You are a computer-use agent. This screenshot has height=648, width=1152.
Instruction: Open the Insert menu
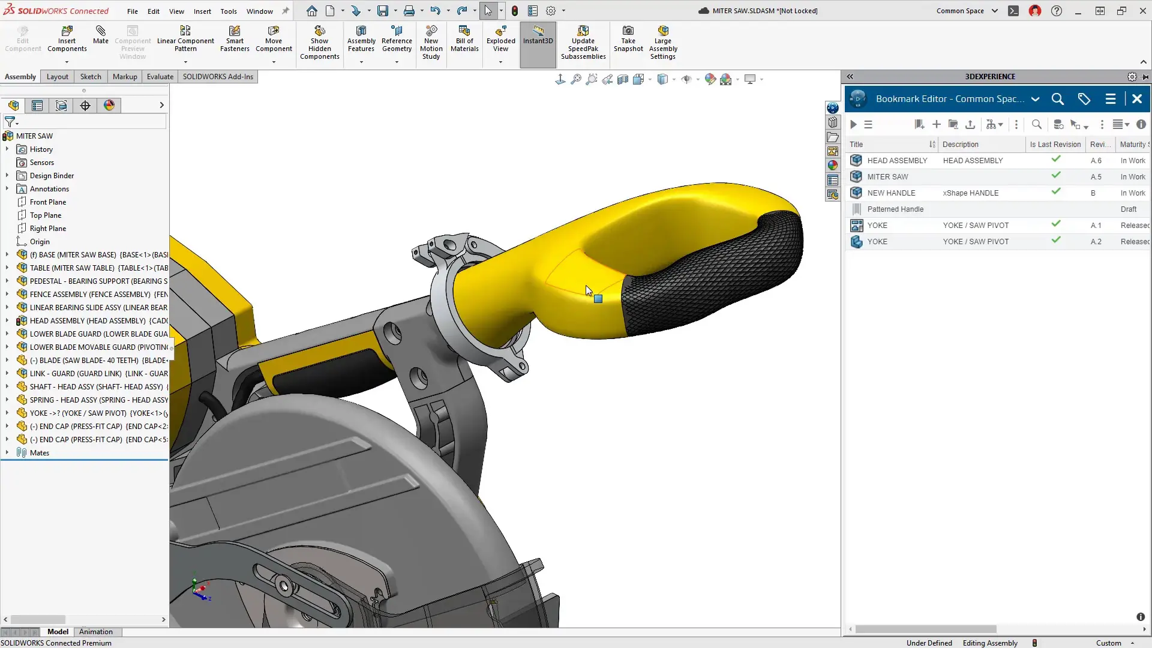(202, 11)
